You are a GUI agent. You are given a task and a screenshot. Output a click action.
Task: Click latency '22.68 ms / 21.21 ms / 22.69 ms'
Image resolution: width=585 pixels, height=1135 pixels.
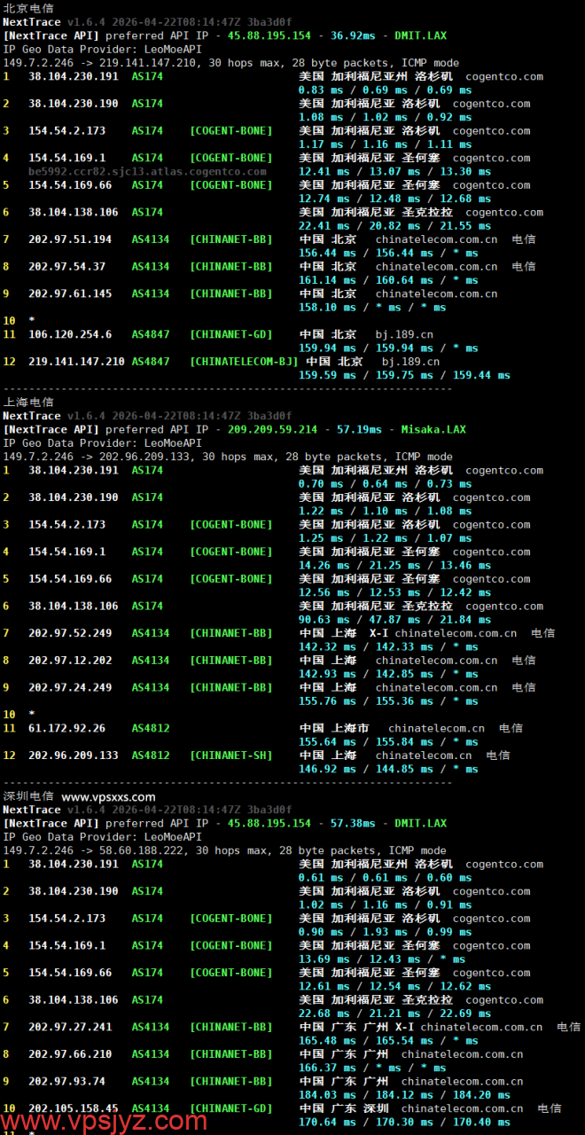(x=395, y=1014)
